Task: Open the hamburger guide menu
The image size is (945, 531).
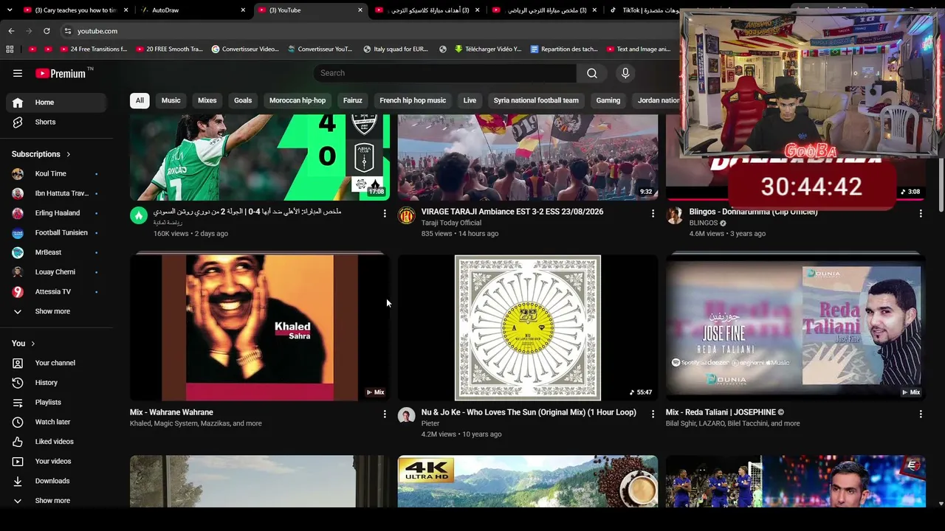Action: coord(18,73)
